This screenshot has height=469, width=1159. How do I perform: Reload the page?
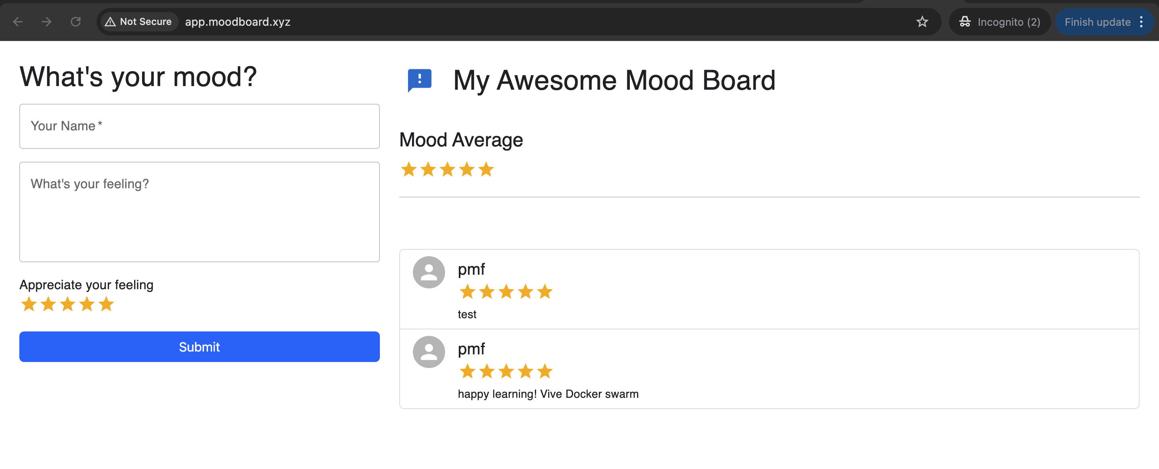pos(76,22)
